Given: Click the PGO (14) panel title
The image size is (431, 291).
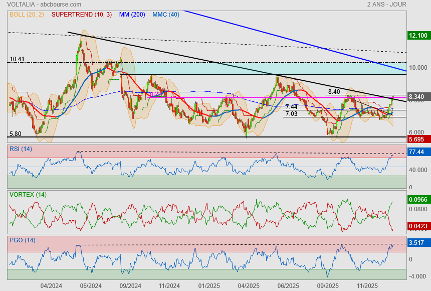Looking at the screenshot, I should point(22,240).
